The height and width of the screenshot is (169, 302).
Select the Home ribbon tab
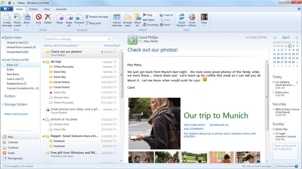tap(20, 9)
